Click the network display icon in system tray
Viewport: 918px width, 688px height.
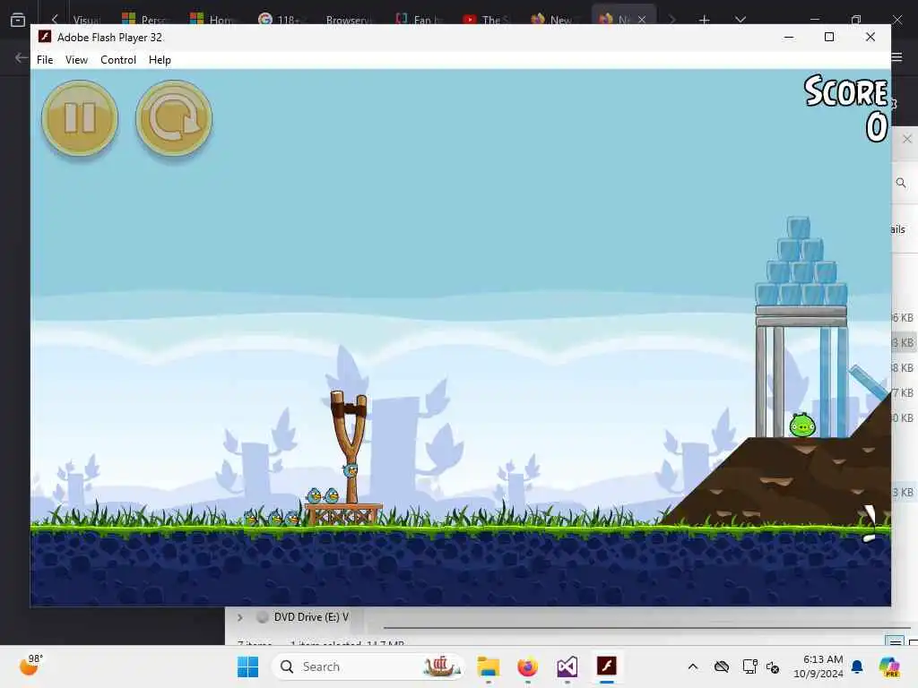click(x=749, y=666)
